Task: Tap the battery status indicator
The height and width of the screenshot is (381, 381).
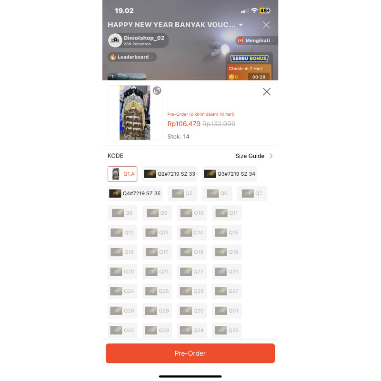Action: (x=265, y=10)
